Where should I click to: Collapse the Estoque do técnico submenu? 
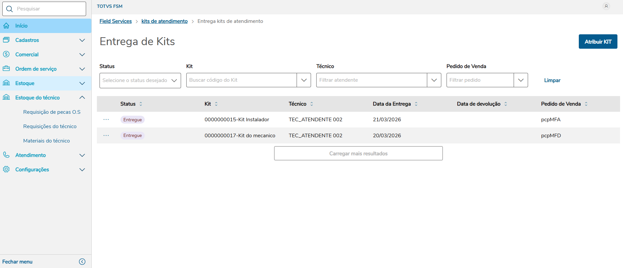[x=82, y=97]
